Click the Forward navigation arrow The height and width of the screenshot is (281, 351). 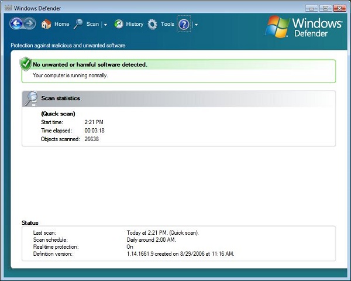(x=29, y=24)
